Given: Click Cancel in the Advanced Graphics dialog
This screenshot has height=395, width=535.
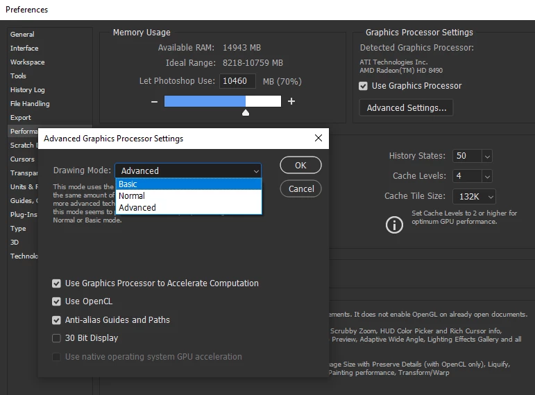Looking at the screenshot, I should [300, 188].
